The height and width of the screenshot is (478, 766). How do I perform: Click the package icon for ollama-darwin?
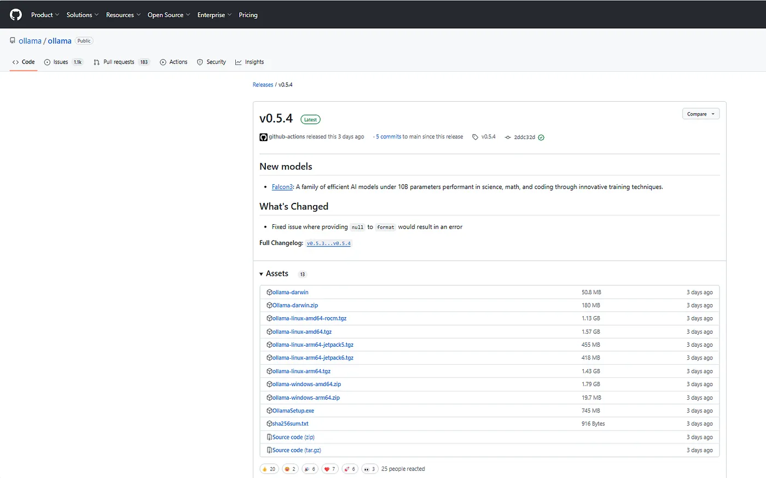pyautogui.click(x=269, y=292)
